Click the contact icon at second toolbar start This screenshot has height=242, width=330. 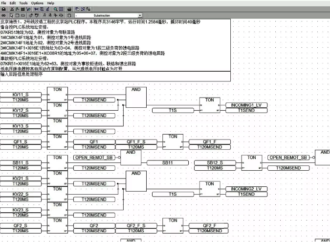[4, 16]
